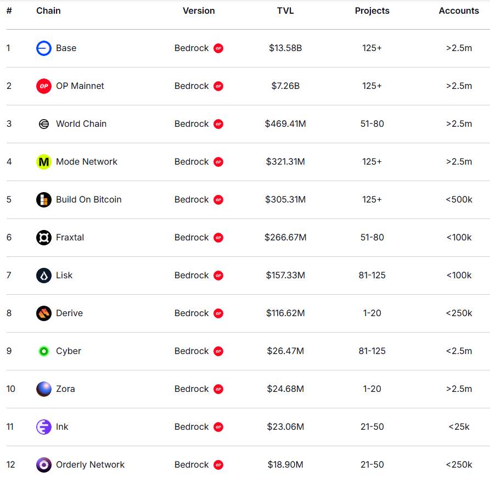Click the Base chain logo icon
The width and height of the screenshot is (490, 483).
point(44,48)
